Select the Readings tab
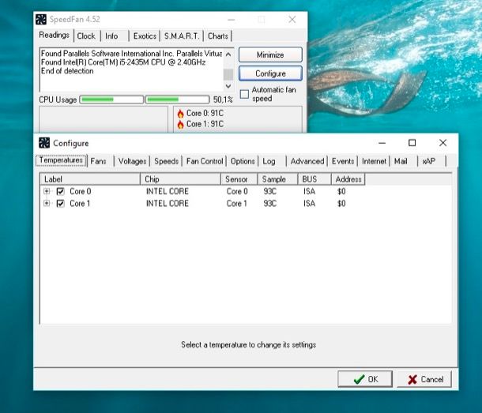This screenshot has width=482, height=413. (x=55, y=35)
